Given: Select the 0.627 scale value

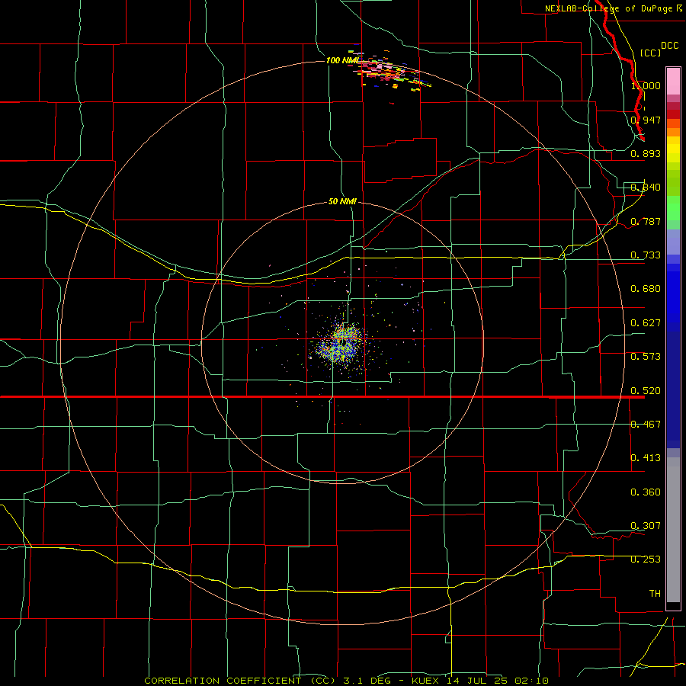Looking at the screenshot, I should click(x=646, y=323).
